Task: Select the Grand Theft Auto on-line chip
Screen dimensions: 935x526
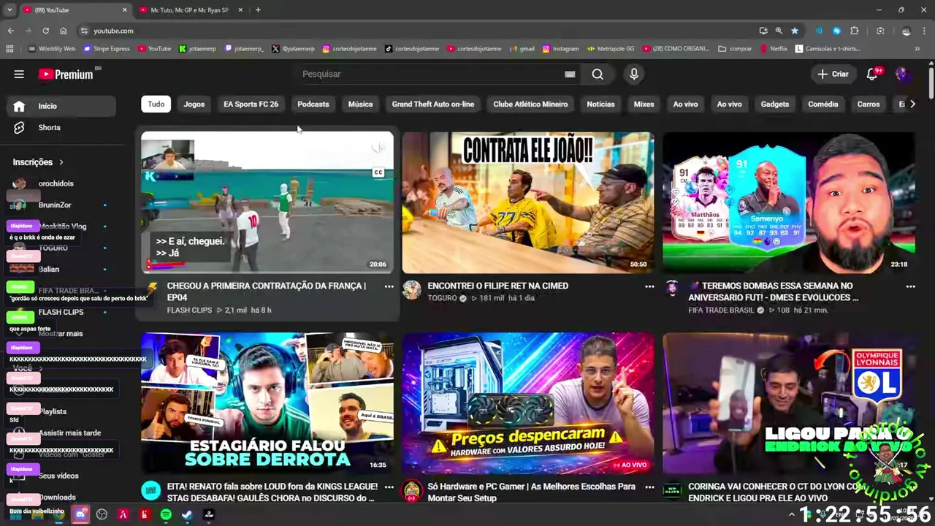Action: point(433,104)
